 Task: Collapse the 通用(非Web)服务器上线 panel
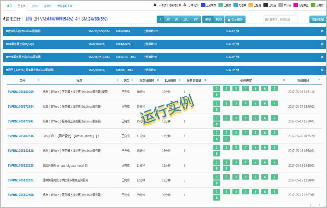tap(322, 70)
